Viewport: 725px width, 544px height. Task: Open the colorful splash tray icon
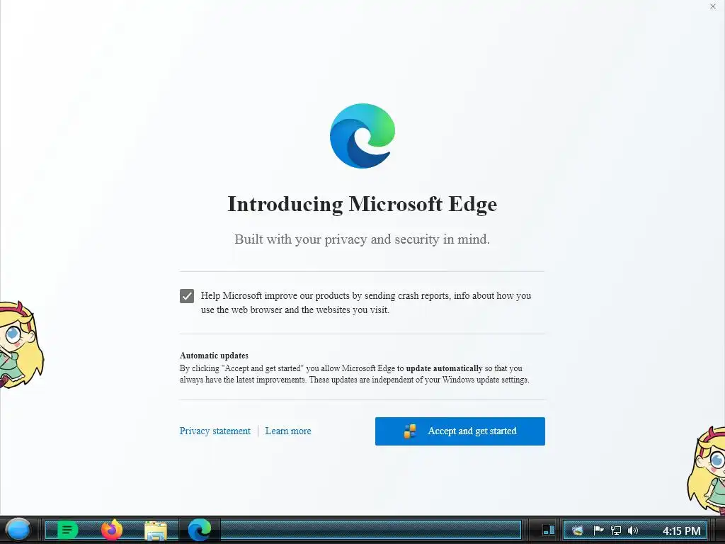click(578, 530)
